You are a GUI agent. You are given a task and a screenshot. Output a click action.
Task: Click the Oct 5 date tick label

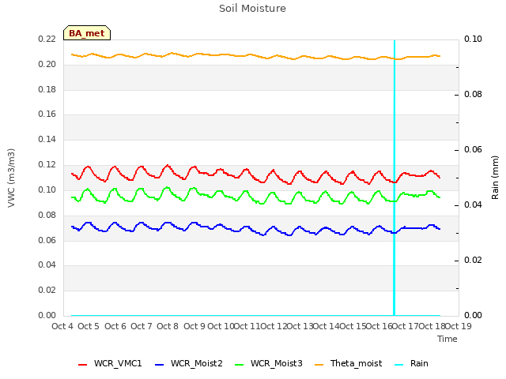[89, 326]
